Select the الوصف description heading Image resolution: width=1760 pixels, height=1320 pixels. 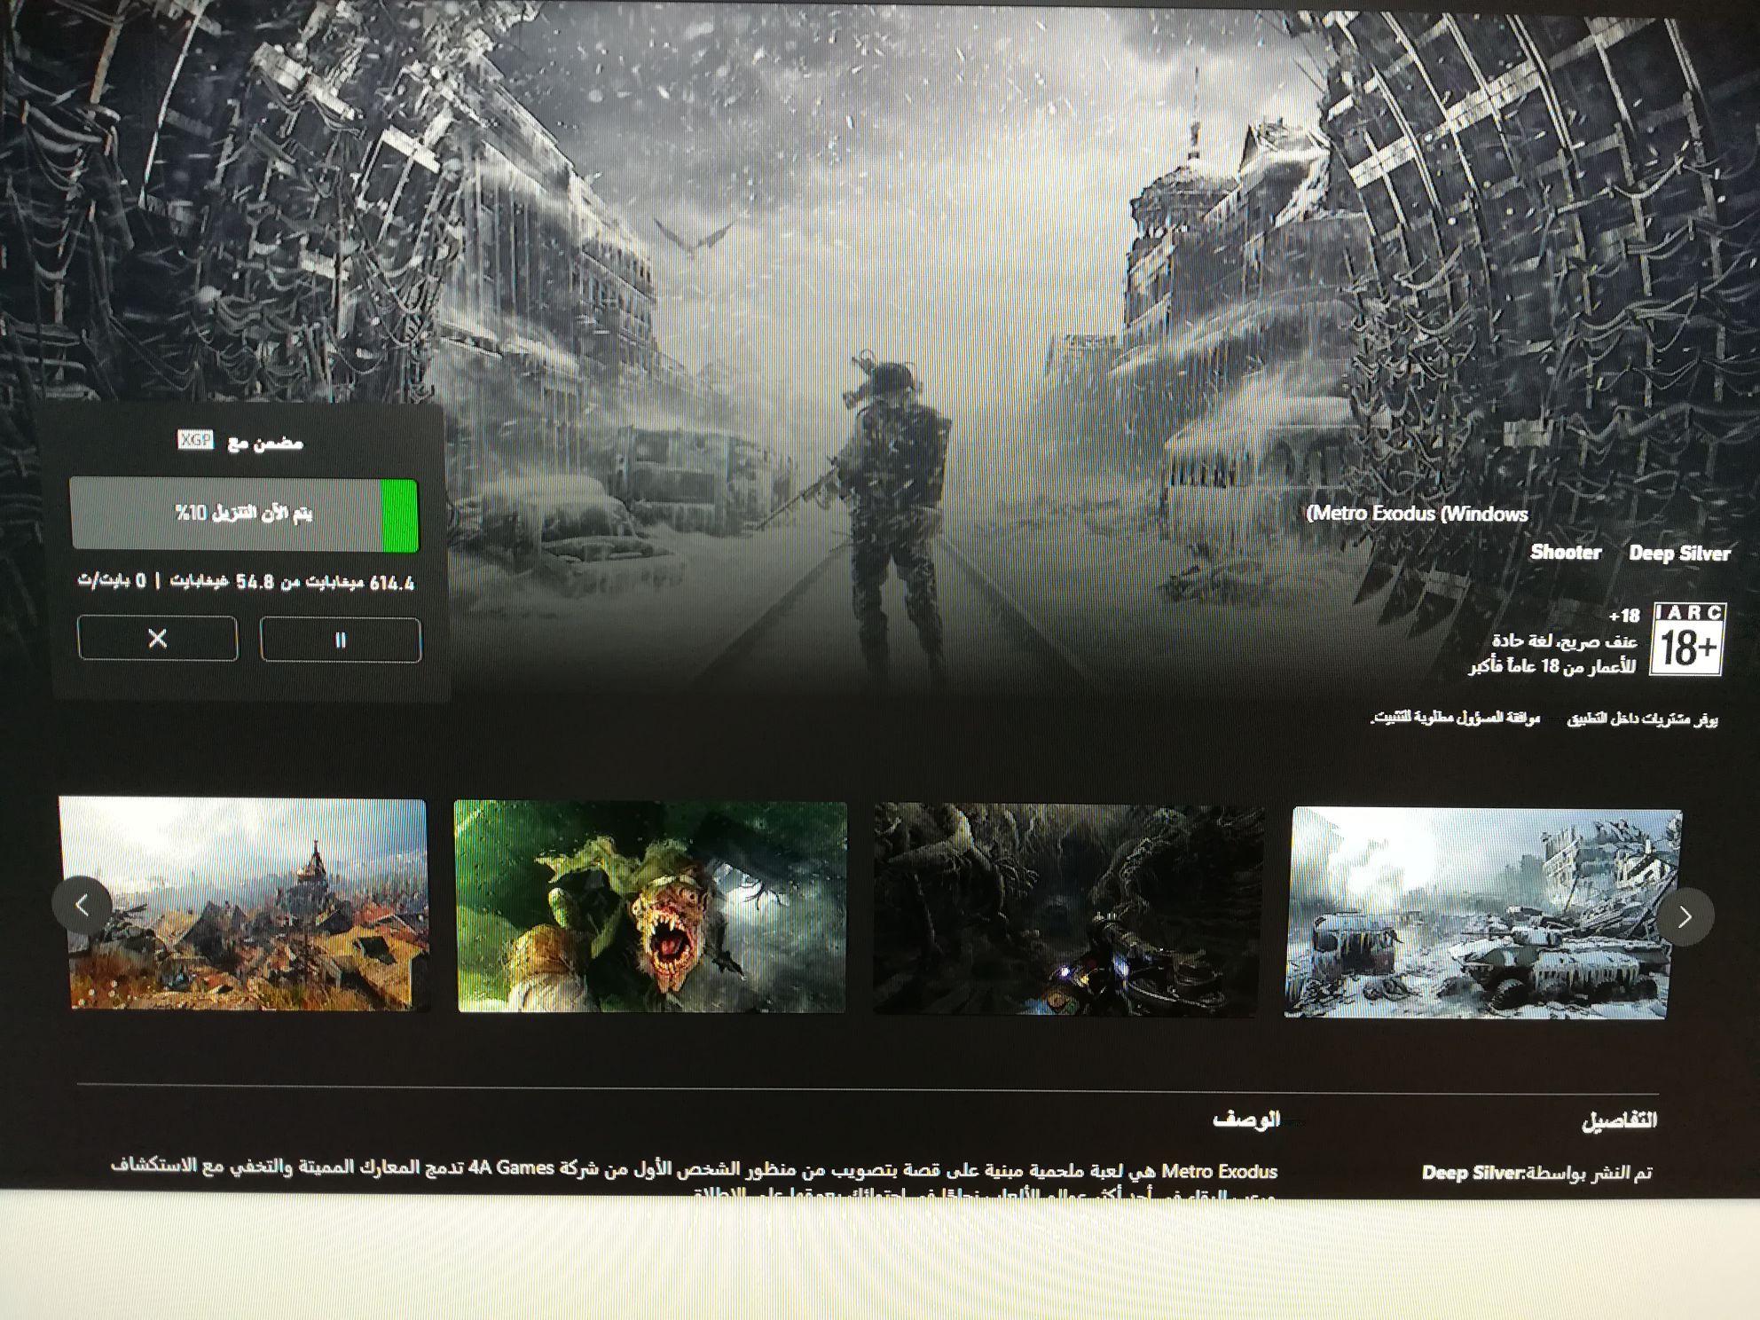(x=1245, y=1120)
